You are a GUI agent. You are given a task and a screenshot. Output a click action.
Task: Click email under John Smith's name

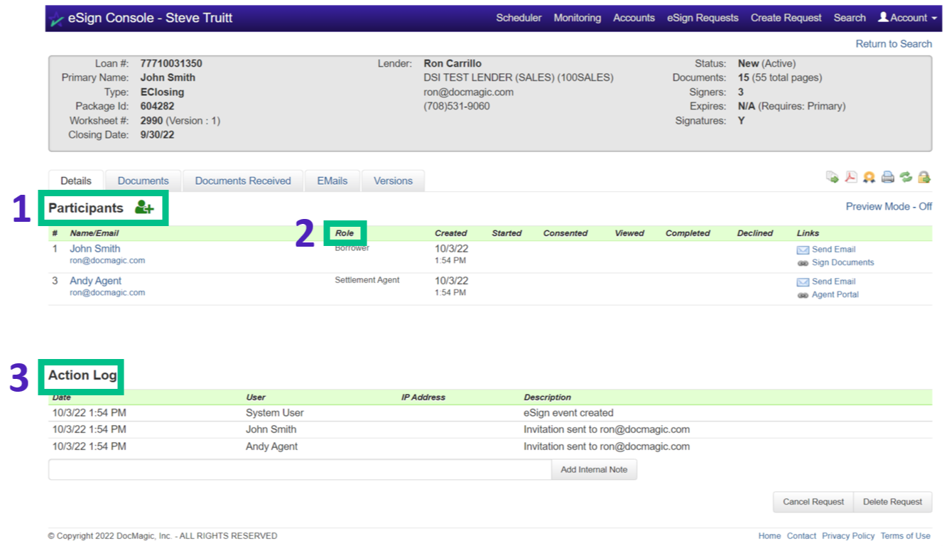107,261
